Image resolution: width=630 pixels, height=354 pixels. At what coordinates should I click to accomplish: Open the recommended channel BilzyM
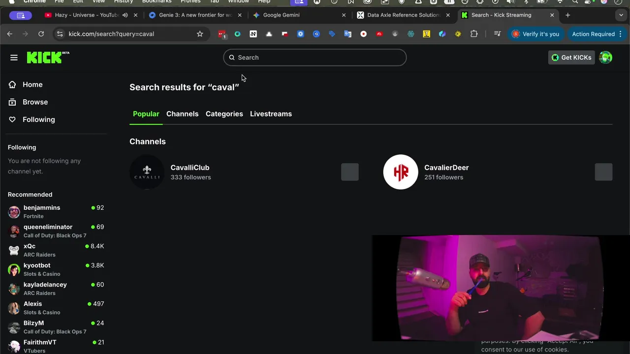pyautogui.click(x=56, y=327)
